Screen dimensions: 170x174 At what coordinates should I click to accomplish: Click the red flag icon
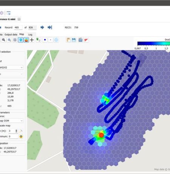86,40
